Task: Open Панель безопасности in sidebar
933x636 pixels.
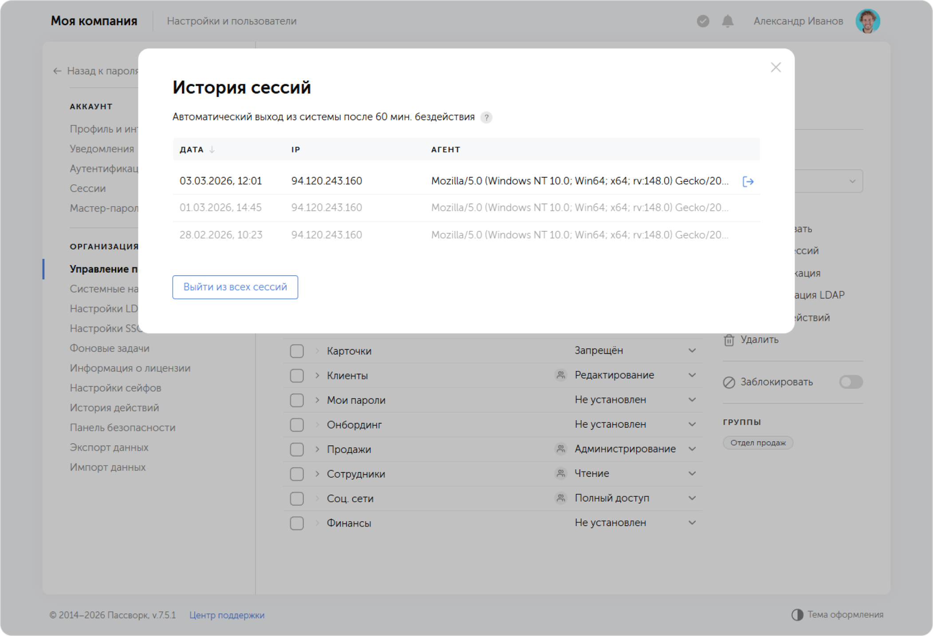Action: pyautogui.click(x=122, y=428)
